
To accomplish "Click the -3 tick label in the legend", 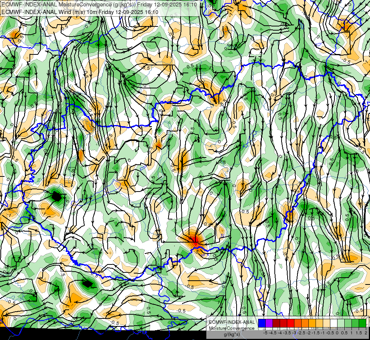I will coord(294,333).
